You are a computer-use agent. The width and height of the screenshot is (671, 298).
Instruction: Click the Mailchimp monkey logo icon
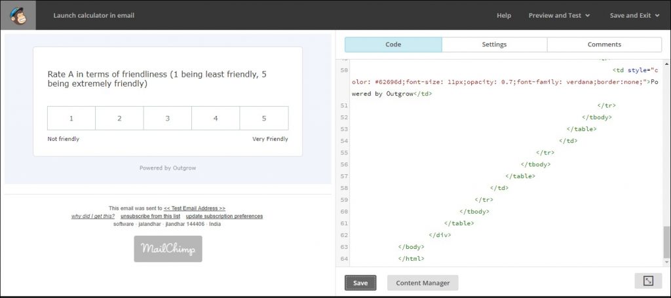click(18, 15)
